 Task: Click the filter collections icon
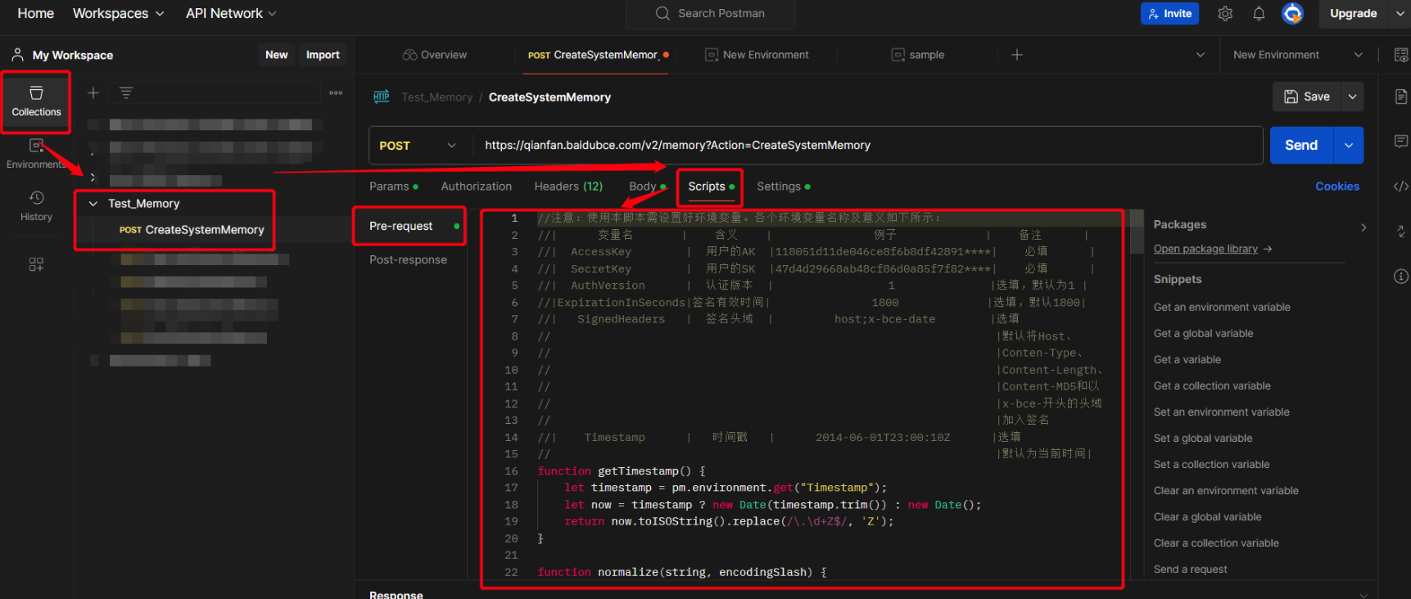126,93
